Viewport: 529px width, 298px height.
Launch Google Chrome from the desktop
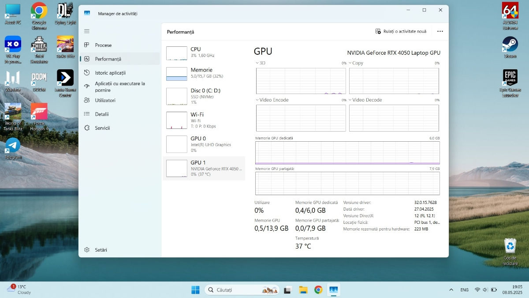click(x=39, y=16)
